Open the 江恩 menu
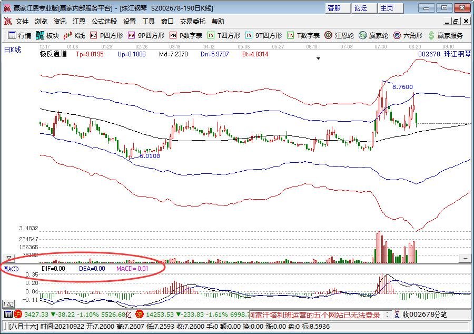The width and height of the screenshot is (474, 334). [78, 22]
